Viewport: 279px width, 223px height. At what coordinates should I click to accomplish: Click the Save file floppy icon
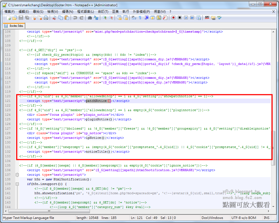pyautogui.click(x=21, y=18)
